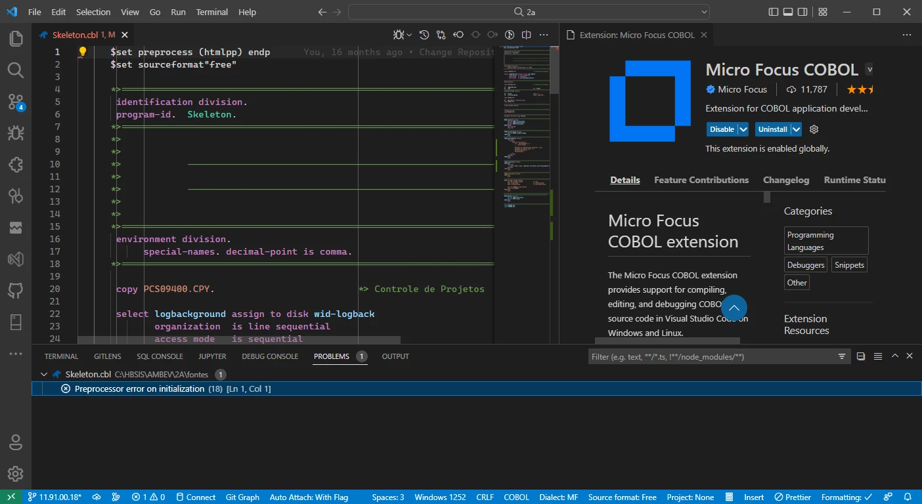The width and height of the screenshot is (922, 504).
Task: Open the Search view in activity bar
Action: [x=16, y=70]
